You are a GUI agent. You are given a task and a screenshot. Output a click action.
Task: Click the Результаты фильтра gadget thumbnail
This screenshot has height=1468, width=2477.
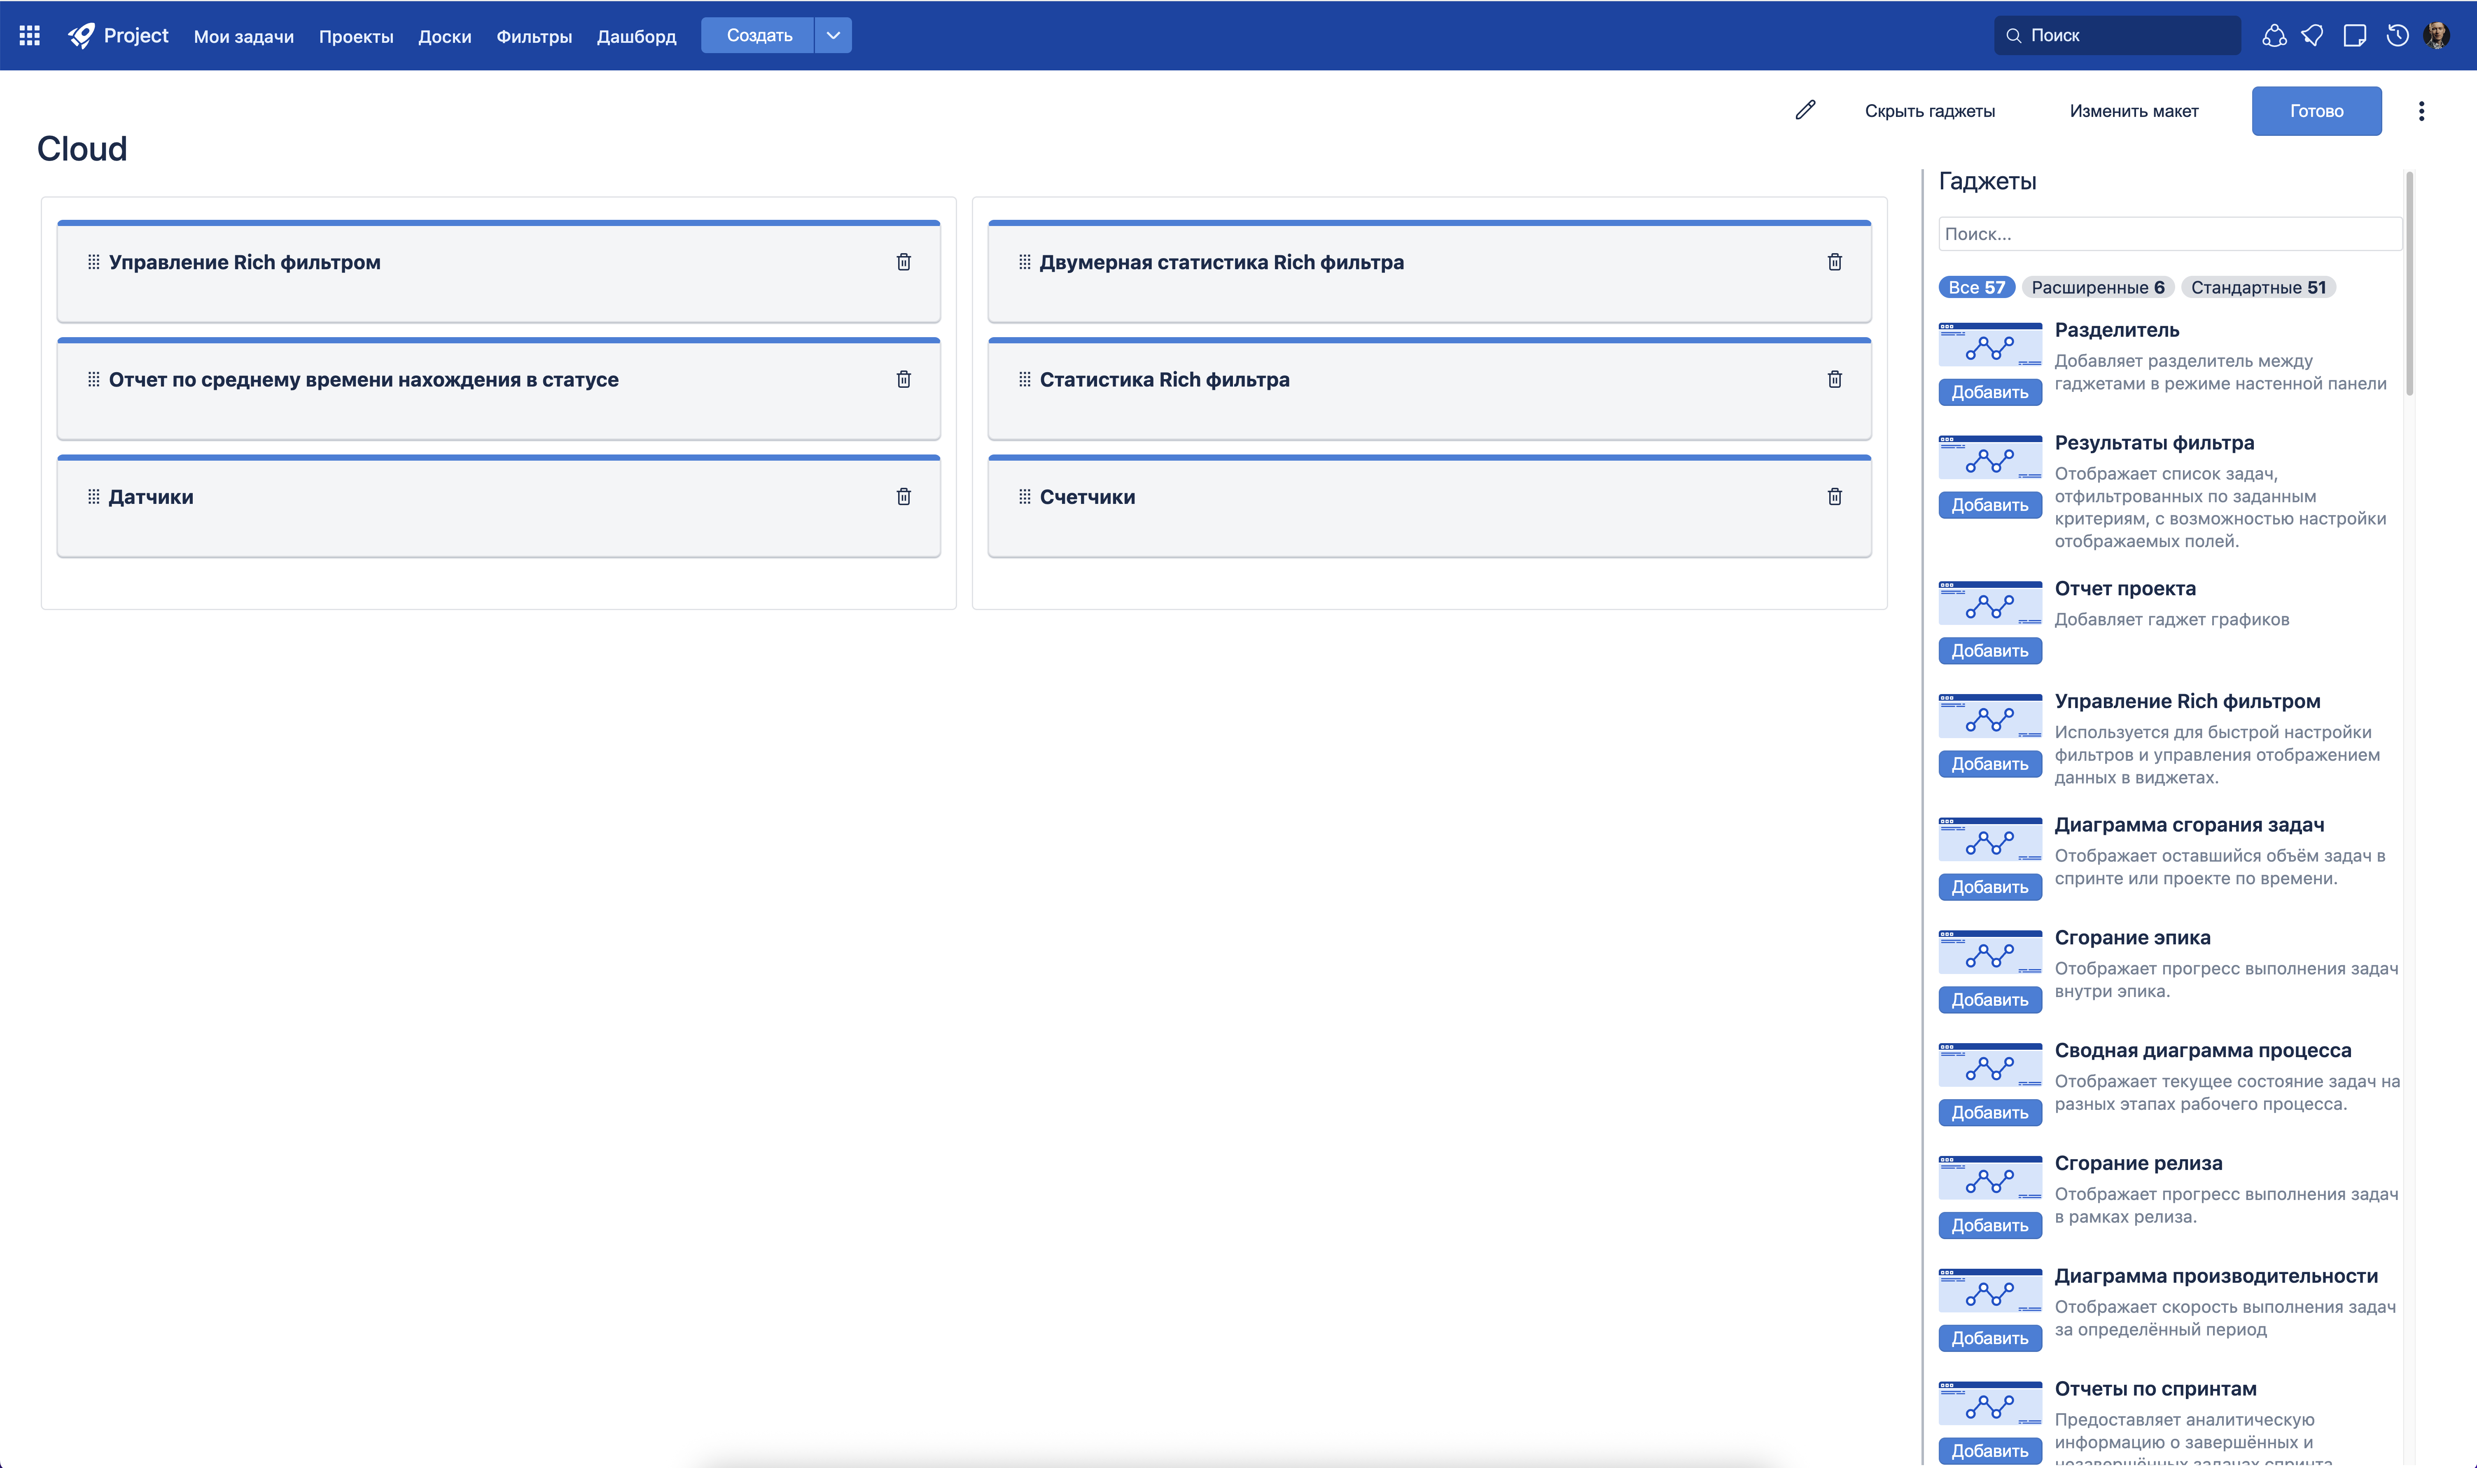(x=1990, y=457)
